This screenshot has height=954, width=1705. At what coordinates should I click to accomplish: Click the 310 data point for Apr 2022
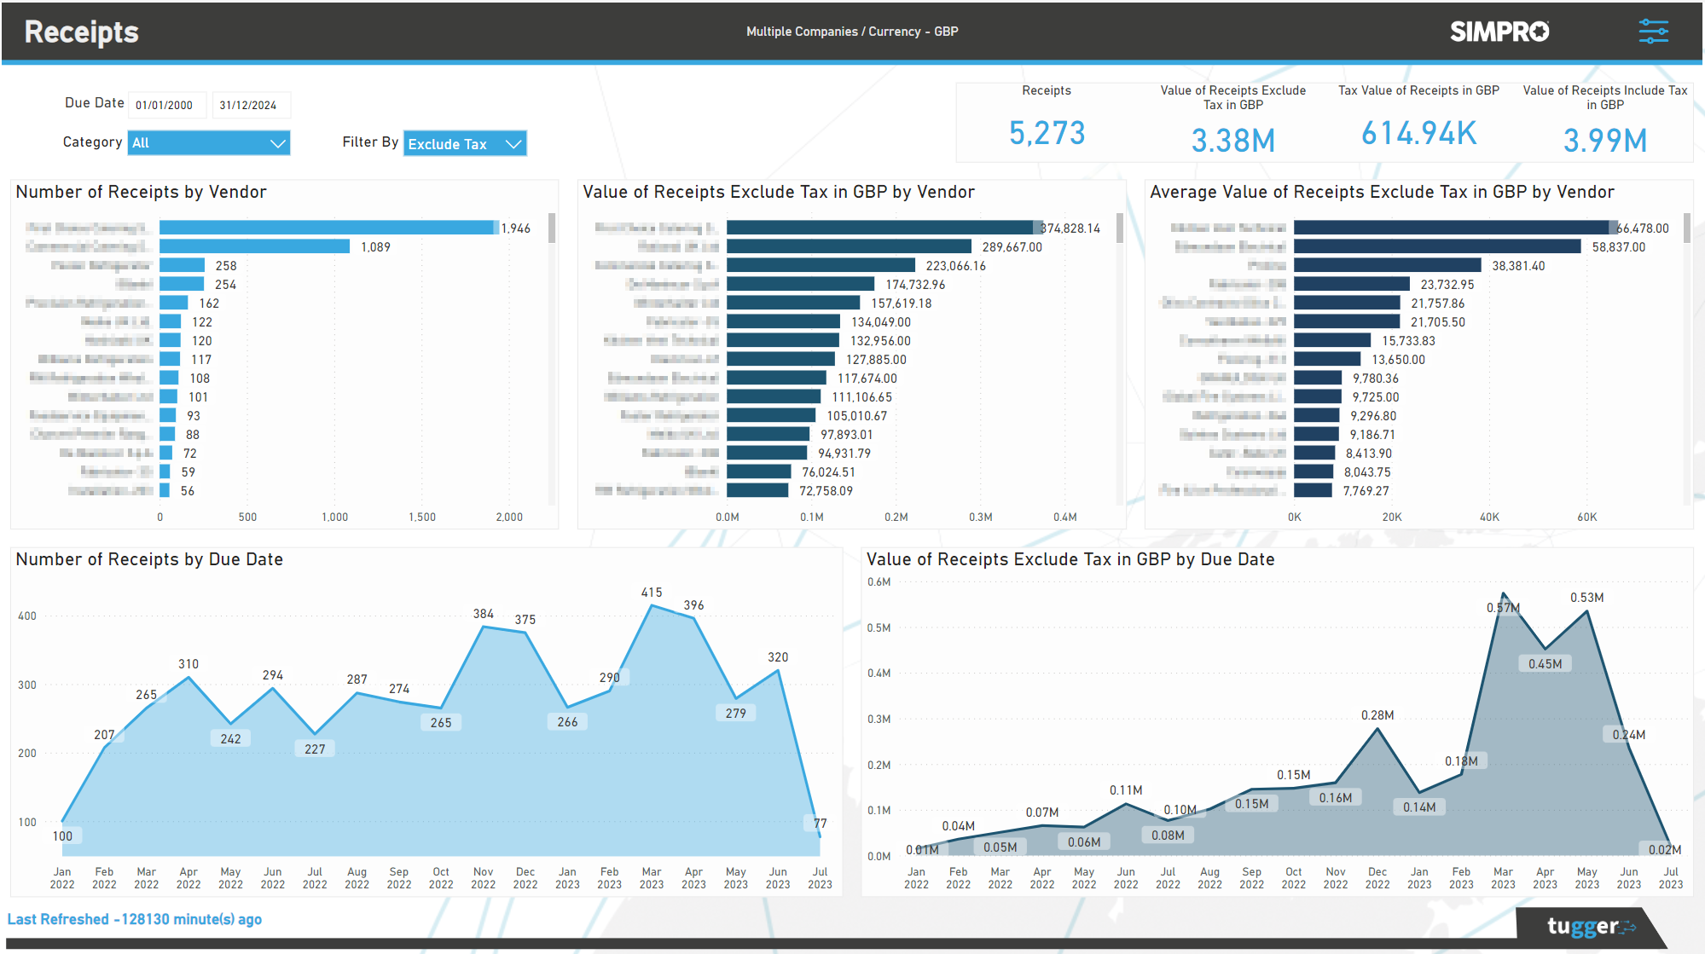click(188, 677)
